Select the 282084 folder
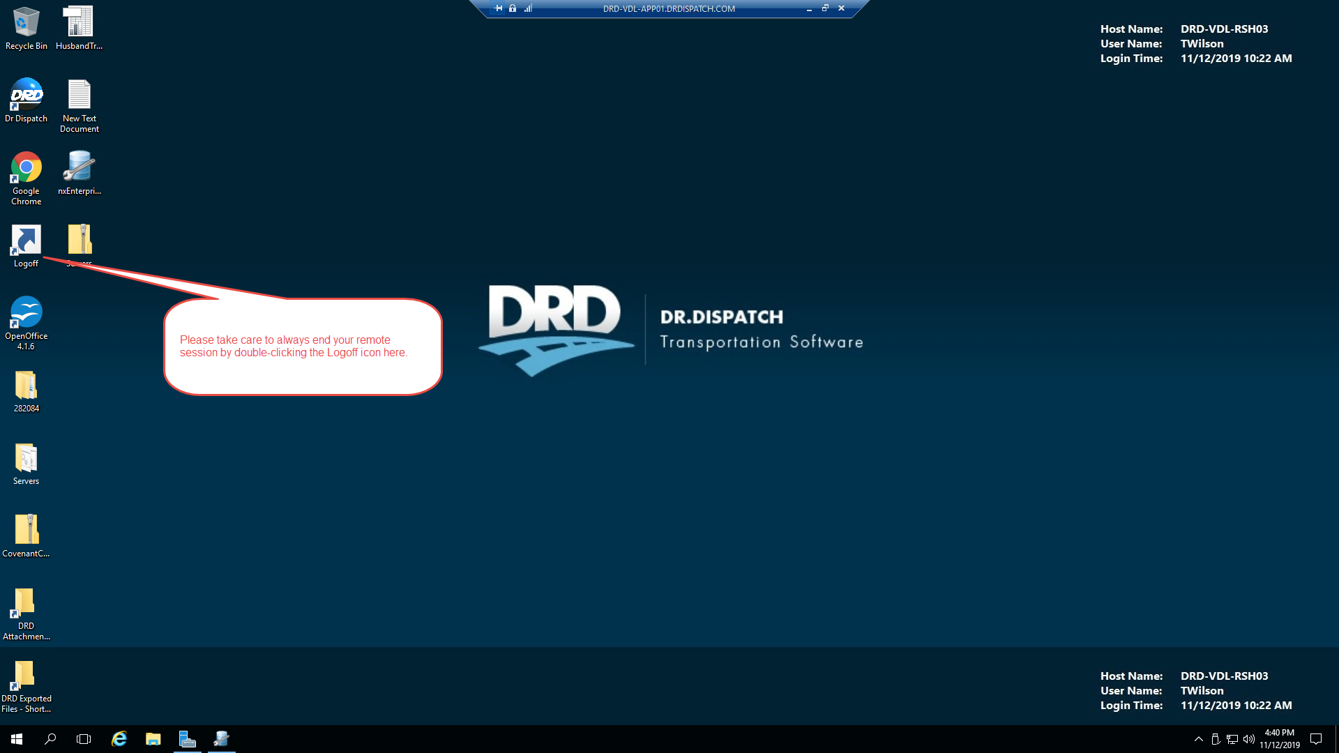Screen dimensions: 1339x753 tap(27, 385)
